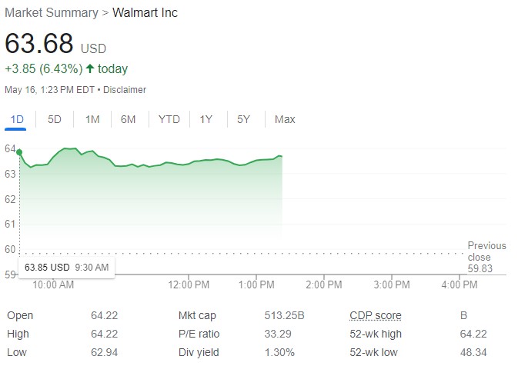View the 5Y price history tab

(x=243, y=119)
